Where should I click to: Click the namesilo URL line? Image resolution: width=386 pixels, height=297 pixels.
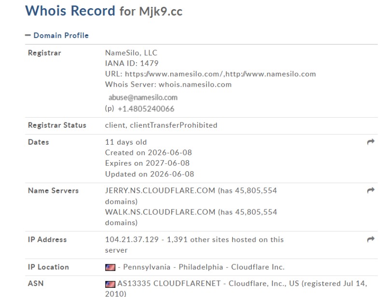210,74
